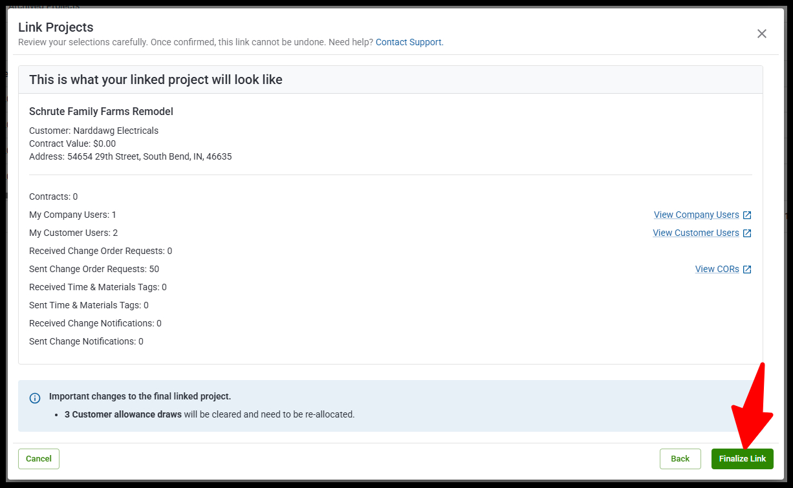Click external-link icon beside View Company Users
The height and width of the screenshot is (488, 793).
pos(747,215)
